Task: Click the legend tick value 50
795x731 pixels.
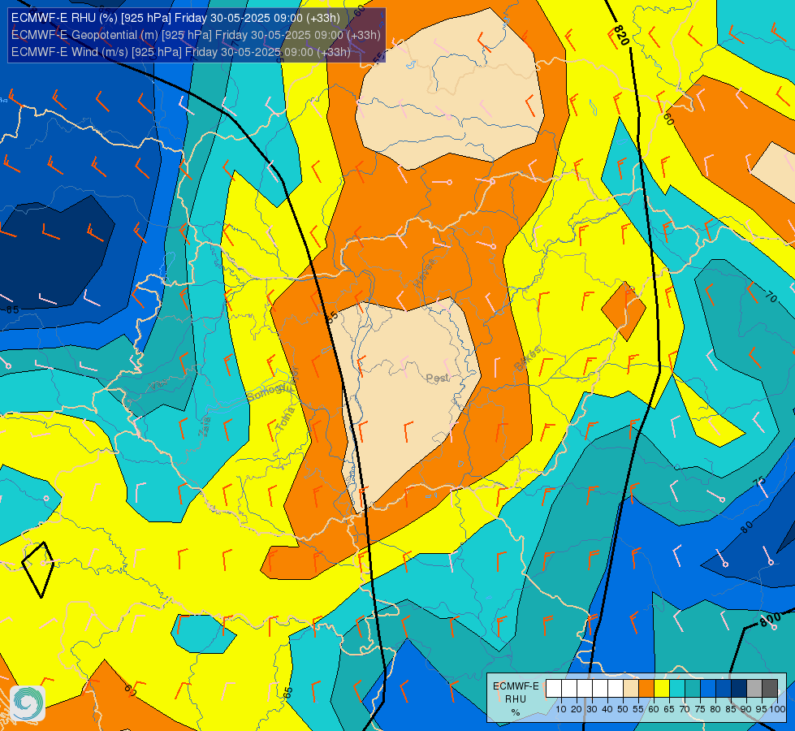Action: tap(623, 709)
